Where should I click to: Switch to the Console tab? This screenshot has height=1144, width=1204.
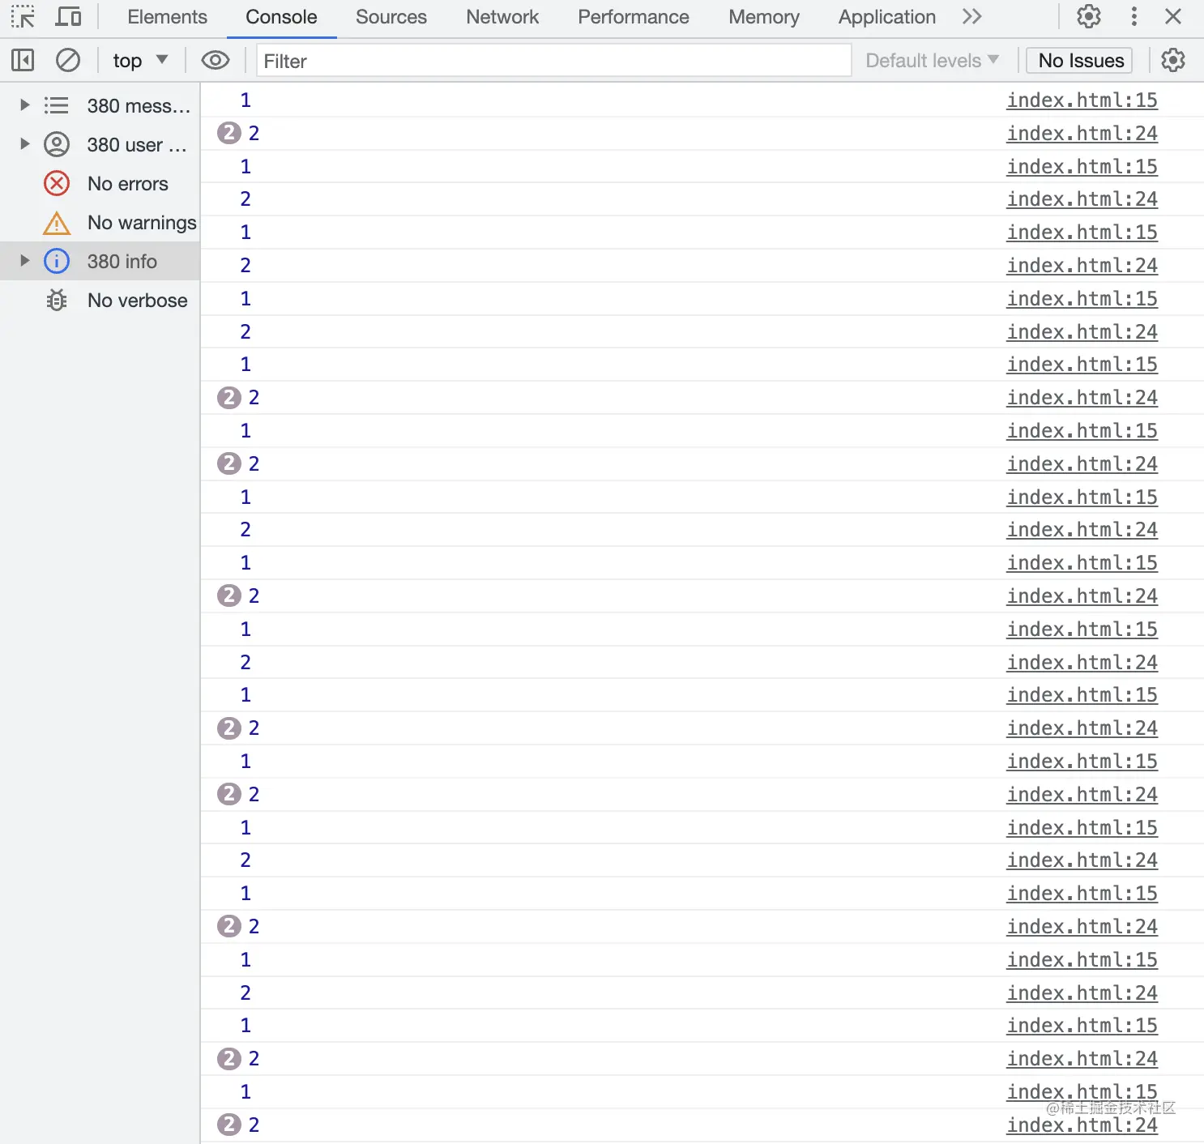click(x=281, y=17)
